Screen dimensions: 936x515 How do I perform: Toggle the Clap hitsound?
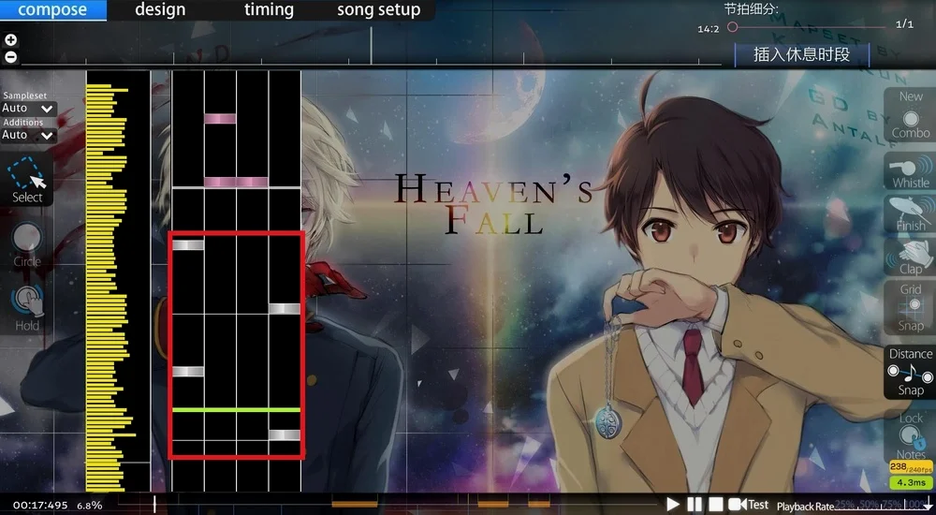coord(911,257)
